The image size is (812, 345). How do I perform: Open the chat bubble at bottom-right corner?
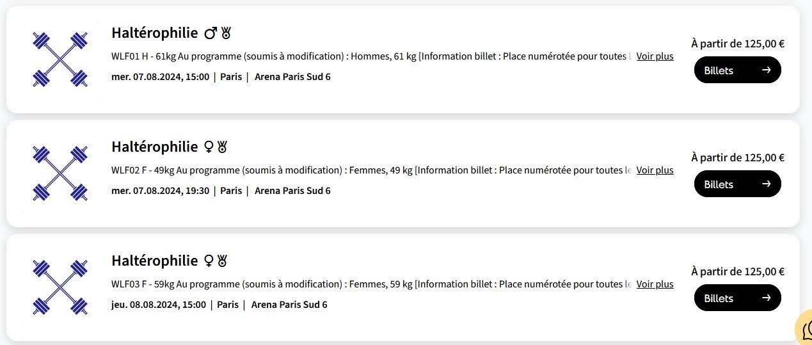click(804, 328)
